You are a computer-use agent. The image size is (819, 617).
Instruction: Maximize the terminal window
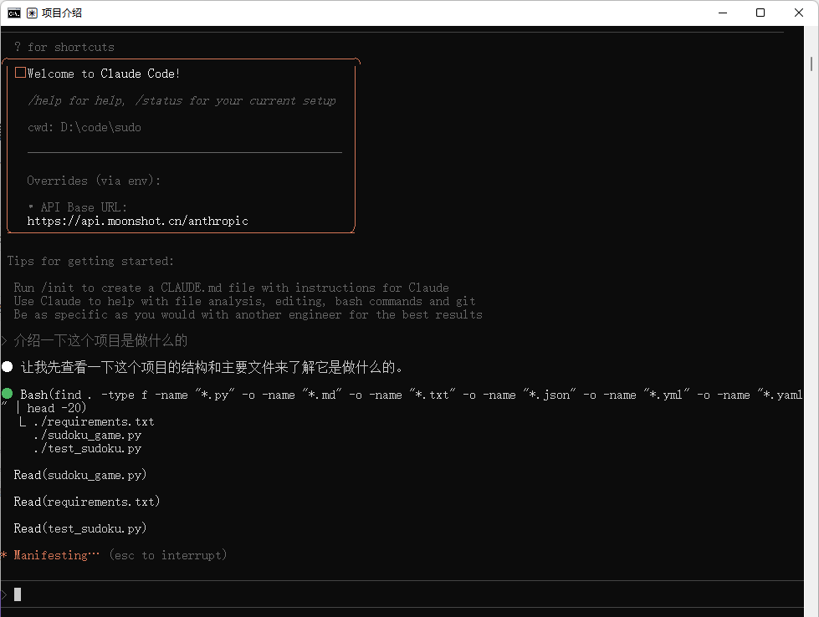pos(760,13)
